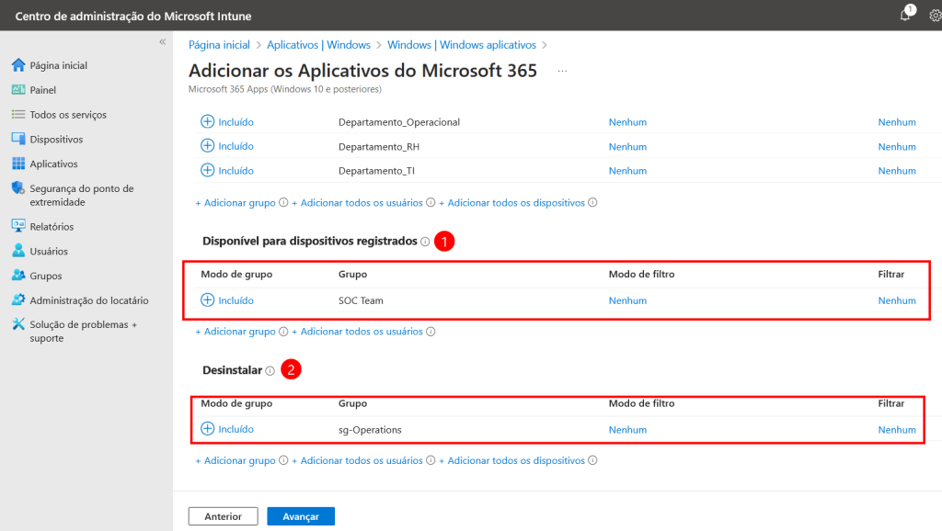Open notifications bell icon
Screen dimensions: 942x531
pyautogui.click(x=905, y=15)
